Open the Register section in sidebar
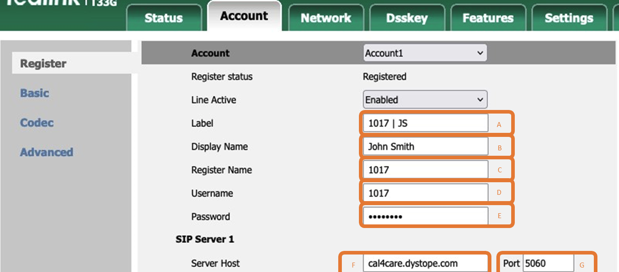The width and height of the screenshot is (619, 272). pyautogui.click(x=43, y=63)
